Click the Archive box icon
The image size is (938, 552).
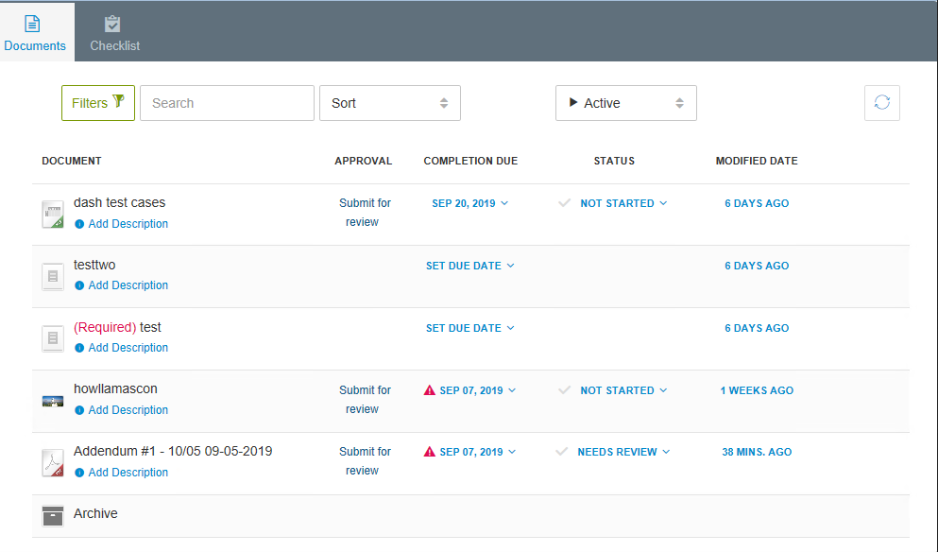[x=52, y=516]
